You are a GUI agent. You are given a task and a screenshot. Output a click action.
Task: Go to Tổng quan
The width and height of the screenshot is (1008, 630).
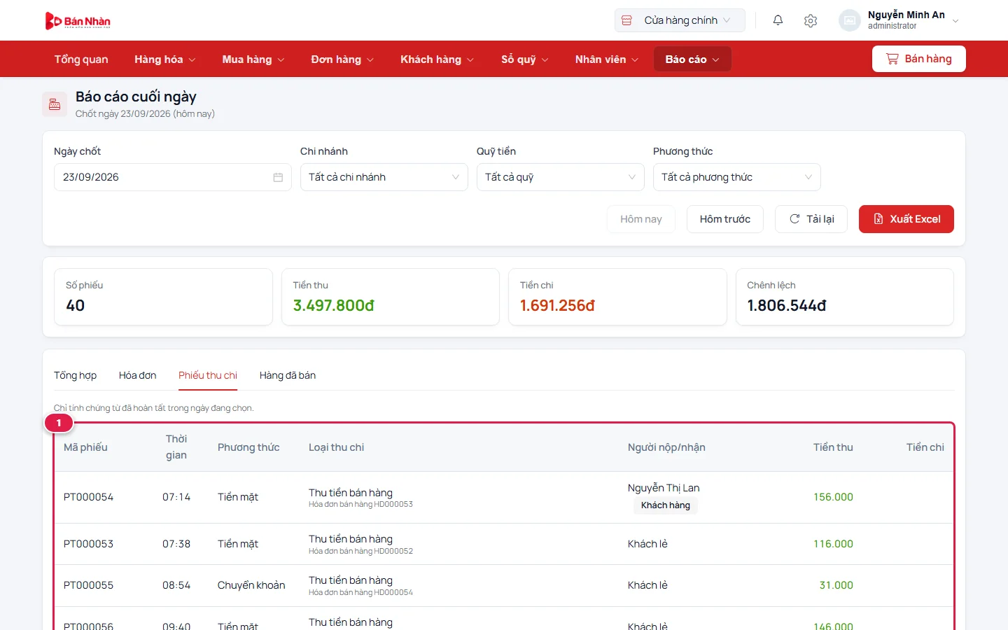tap(81, 59)
